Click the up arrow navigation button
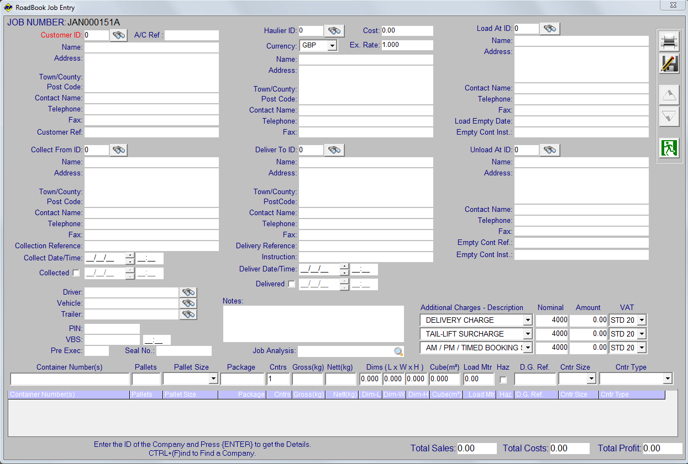Screen dimensions: 688x464 [x=669, y=95]
